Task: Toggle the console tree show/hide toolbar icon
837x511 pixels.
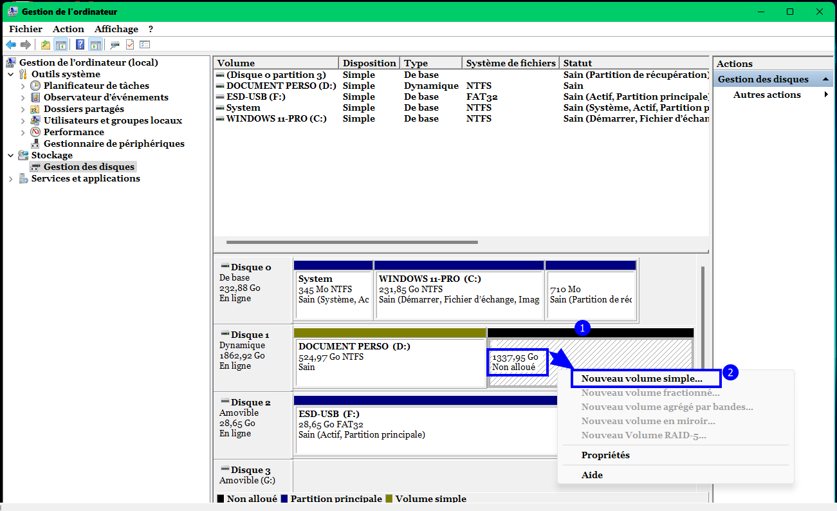Action: click(61, 44)
